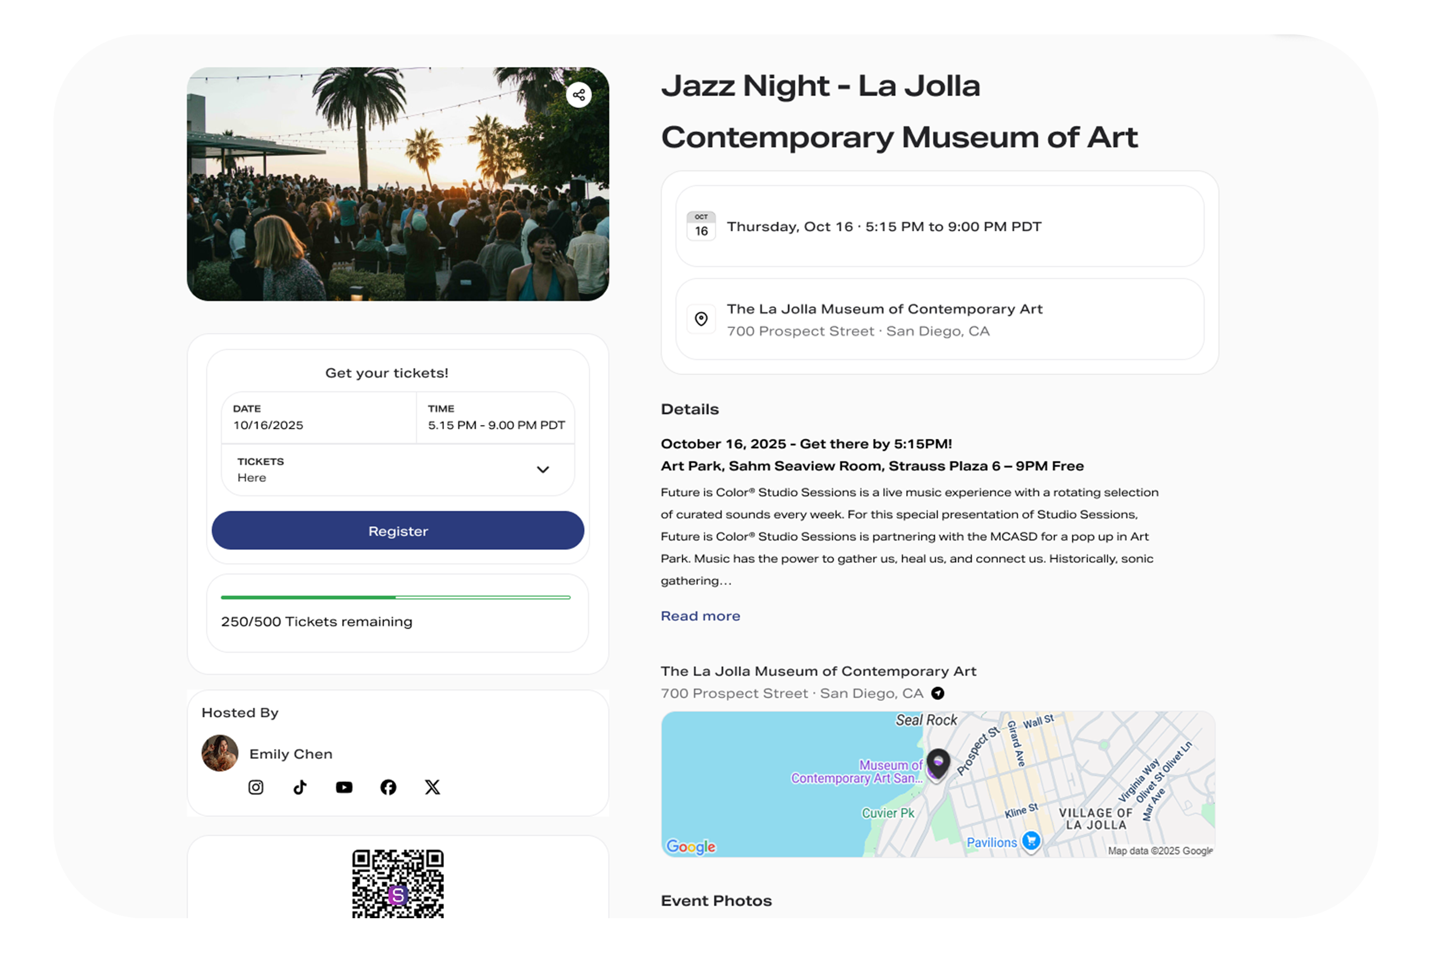This screenshot has width=1432, height=955.
Task: Open the Emily Chen host avatar
Action: [x=220, y=753]
